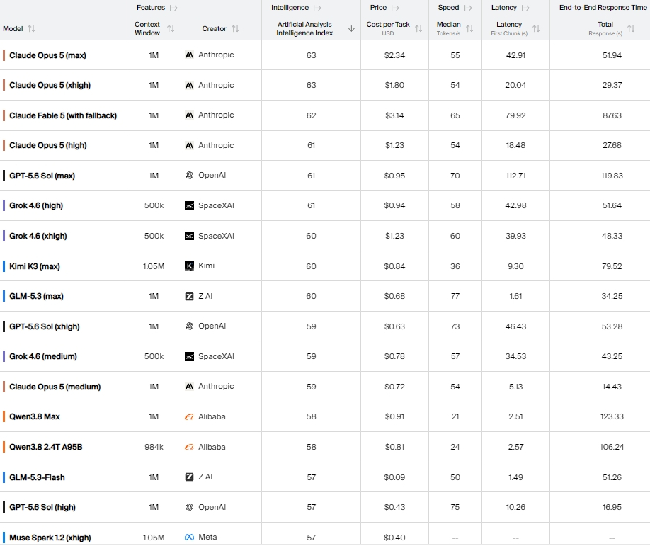Sort by Total Response column
Image resolution: width=650 pixels, height=546 pixels.
pos(631,28)
